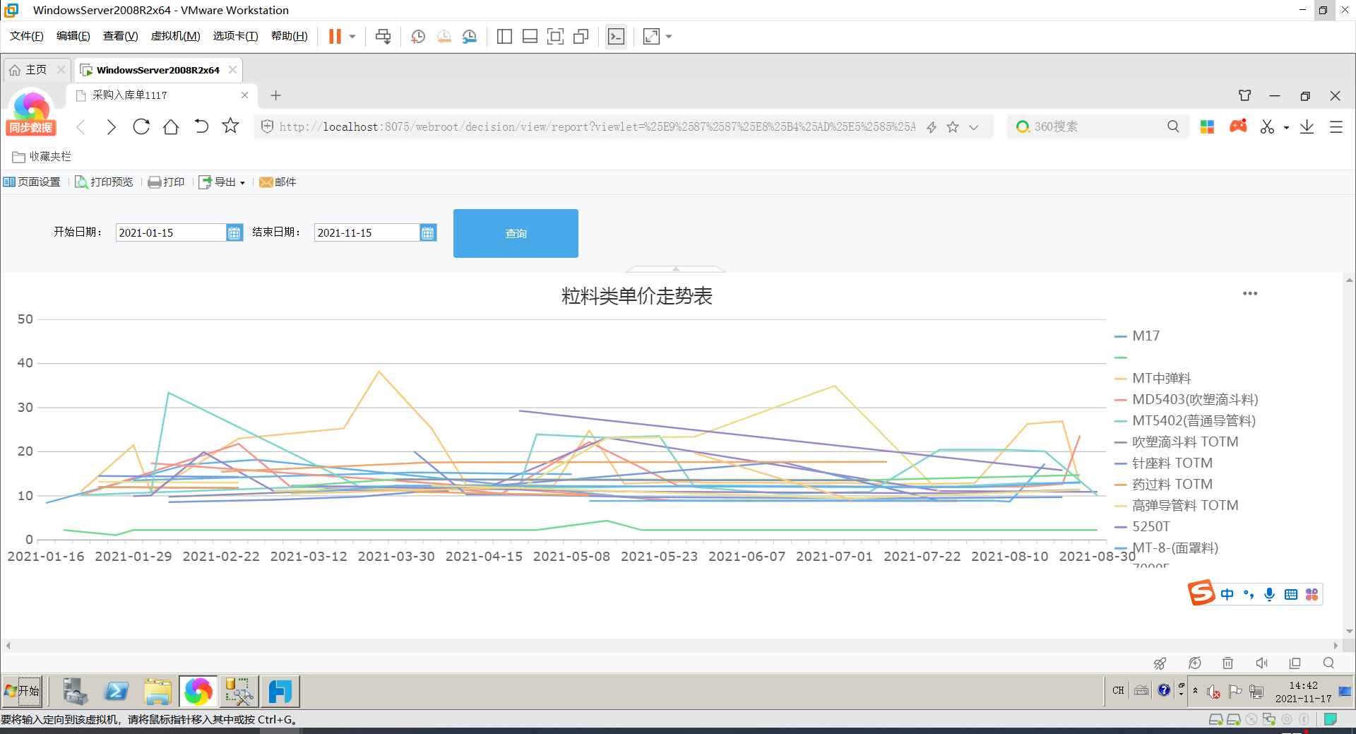Open the browser downloads icon
This screenshot has width=1356, height=734.
point(1307,126)
